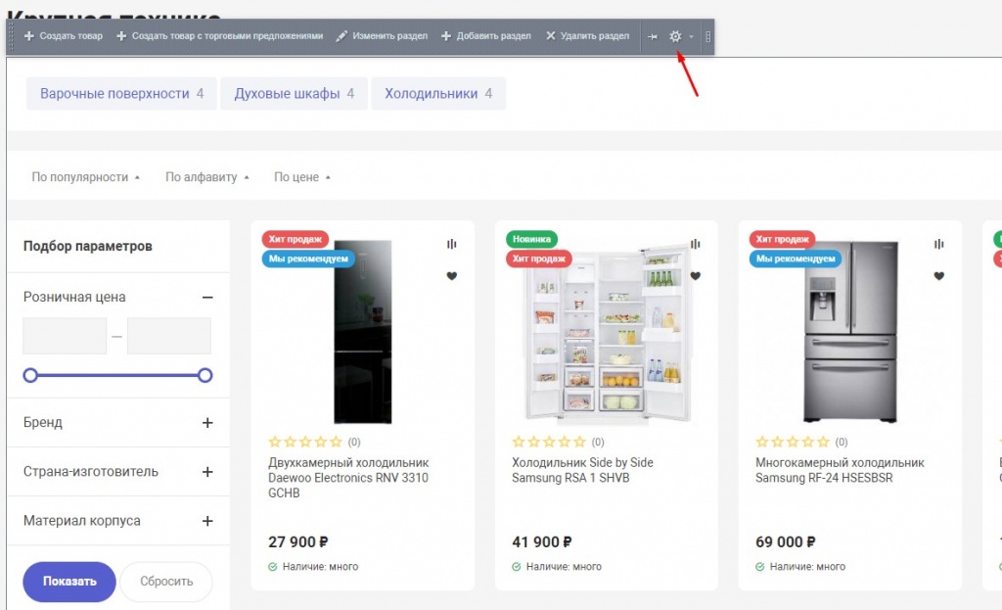Click the "Показать" filter button
This screenshot has width=1002, height=610.
(x=69, y=582)
